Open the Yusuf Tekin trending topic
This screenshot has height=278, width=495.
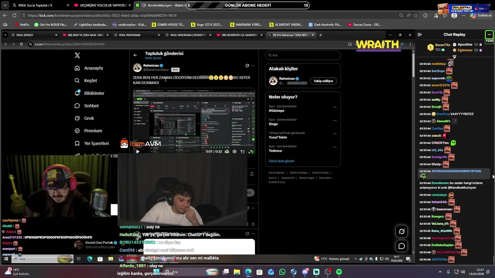click(278, 137)
